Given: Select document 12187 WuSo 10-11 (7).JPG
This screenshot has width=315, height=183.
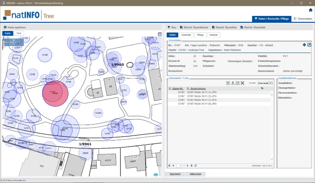Looking at the screenshot, I should click(219, 100).
